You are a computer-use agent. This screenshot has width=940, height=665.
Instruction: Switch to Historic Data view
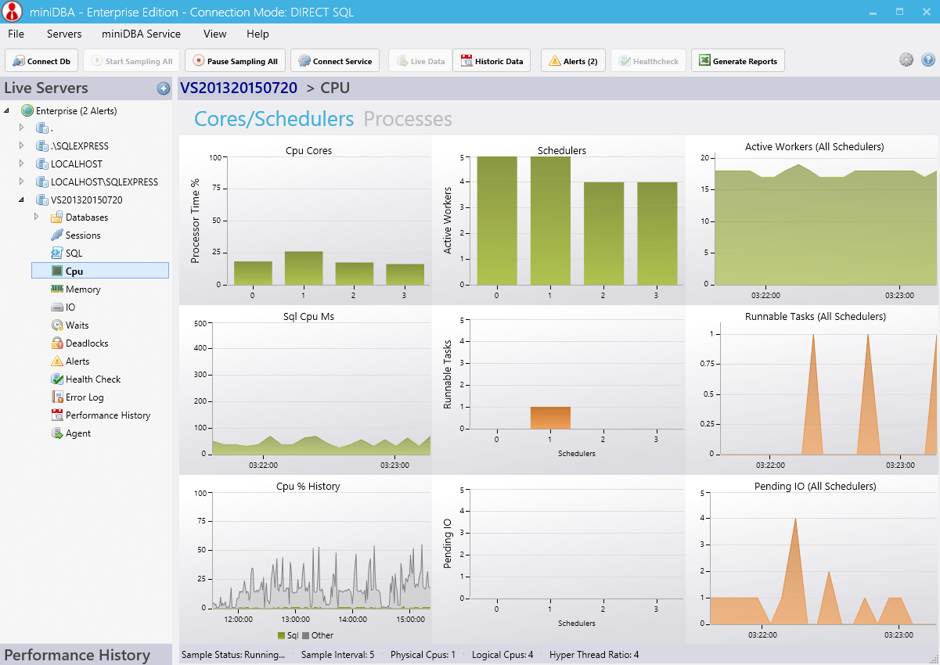pos(492,60)
